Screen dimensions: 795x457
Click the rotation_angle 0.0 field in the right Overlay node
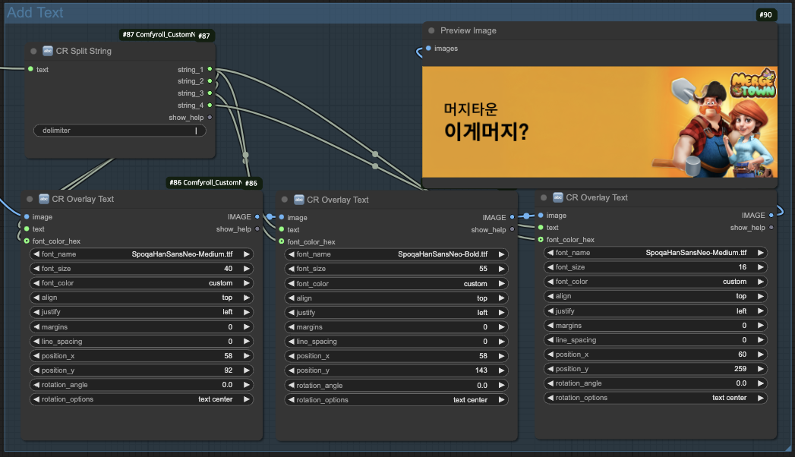pos(655,383)
